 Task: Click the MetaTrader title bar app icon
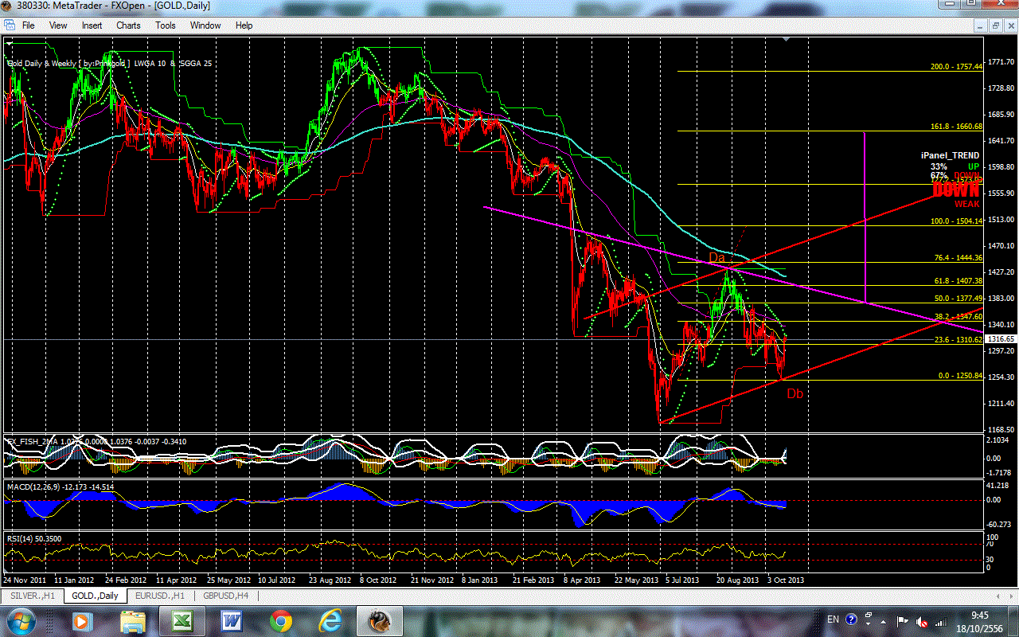click(8, 7)
